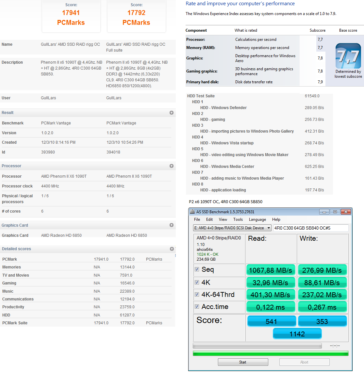
Task: Toggle the Acc.time test checkbox
Action: click(x=197, y=307)
